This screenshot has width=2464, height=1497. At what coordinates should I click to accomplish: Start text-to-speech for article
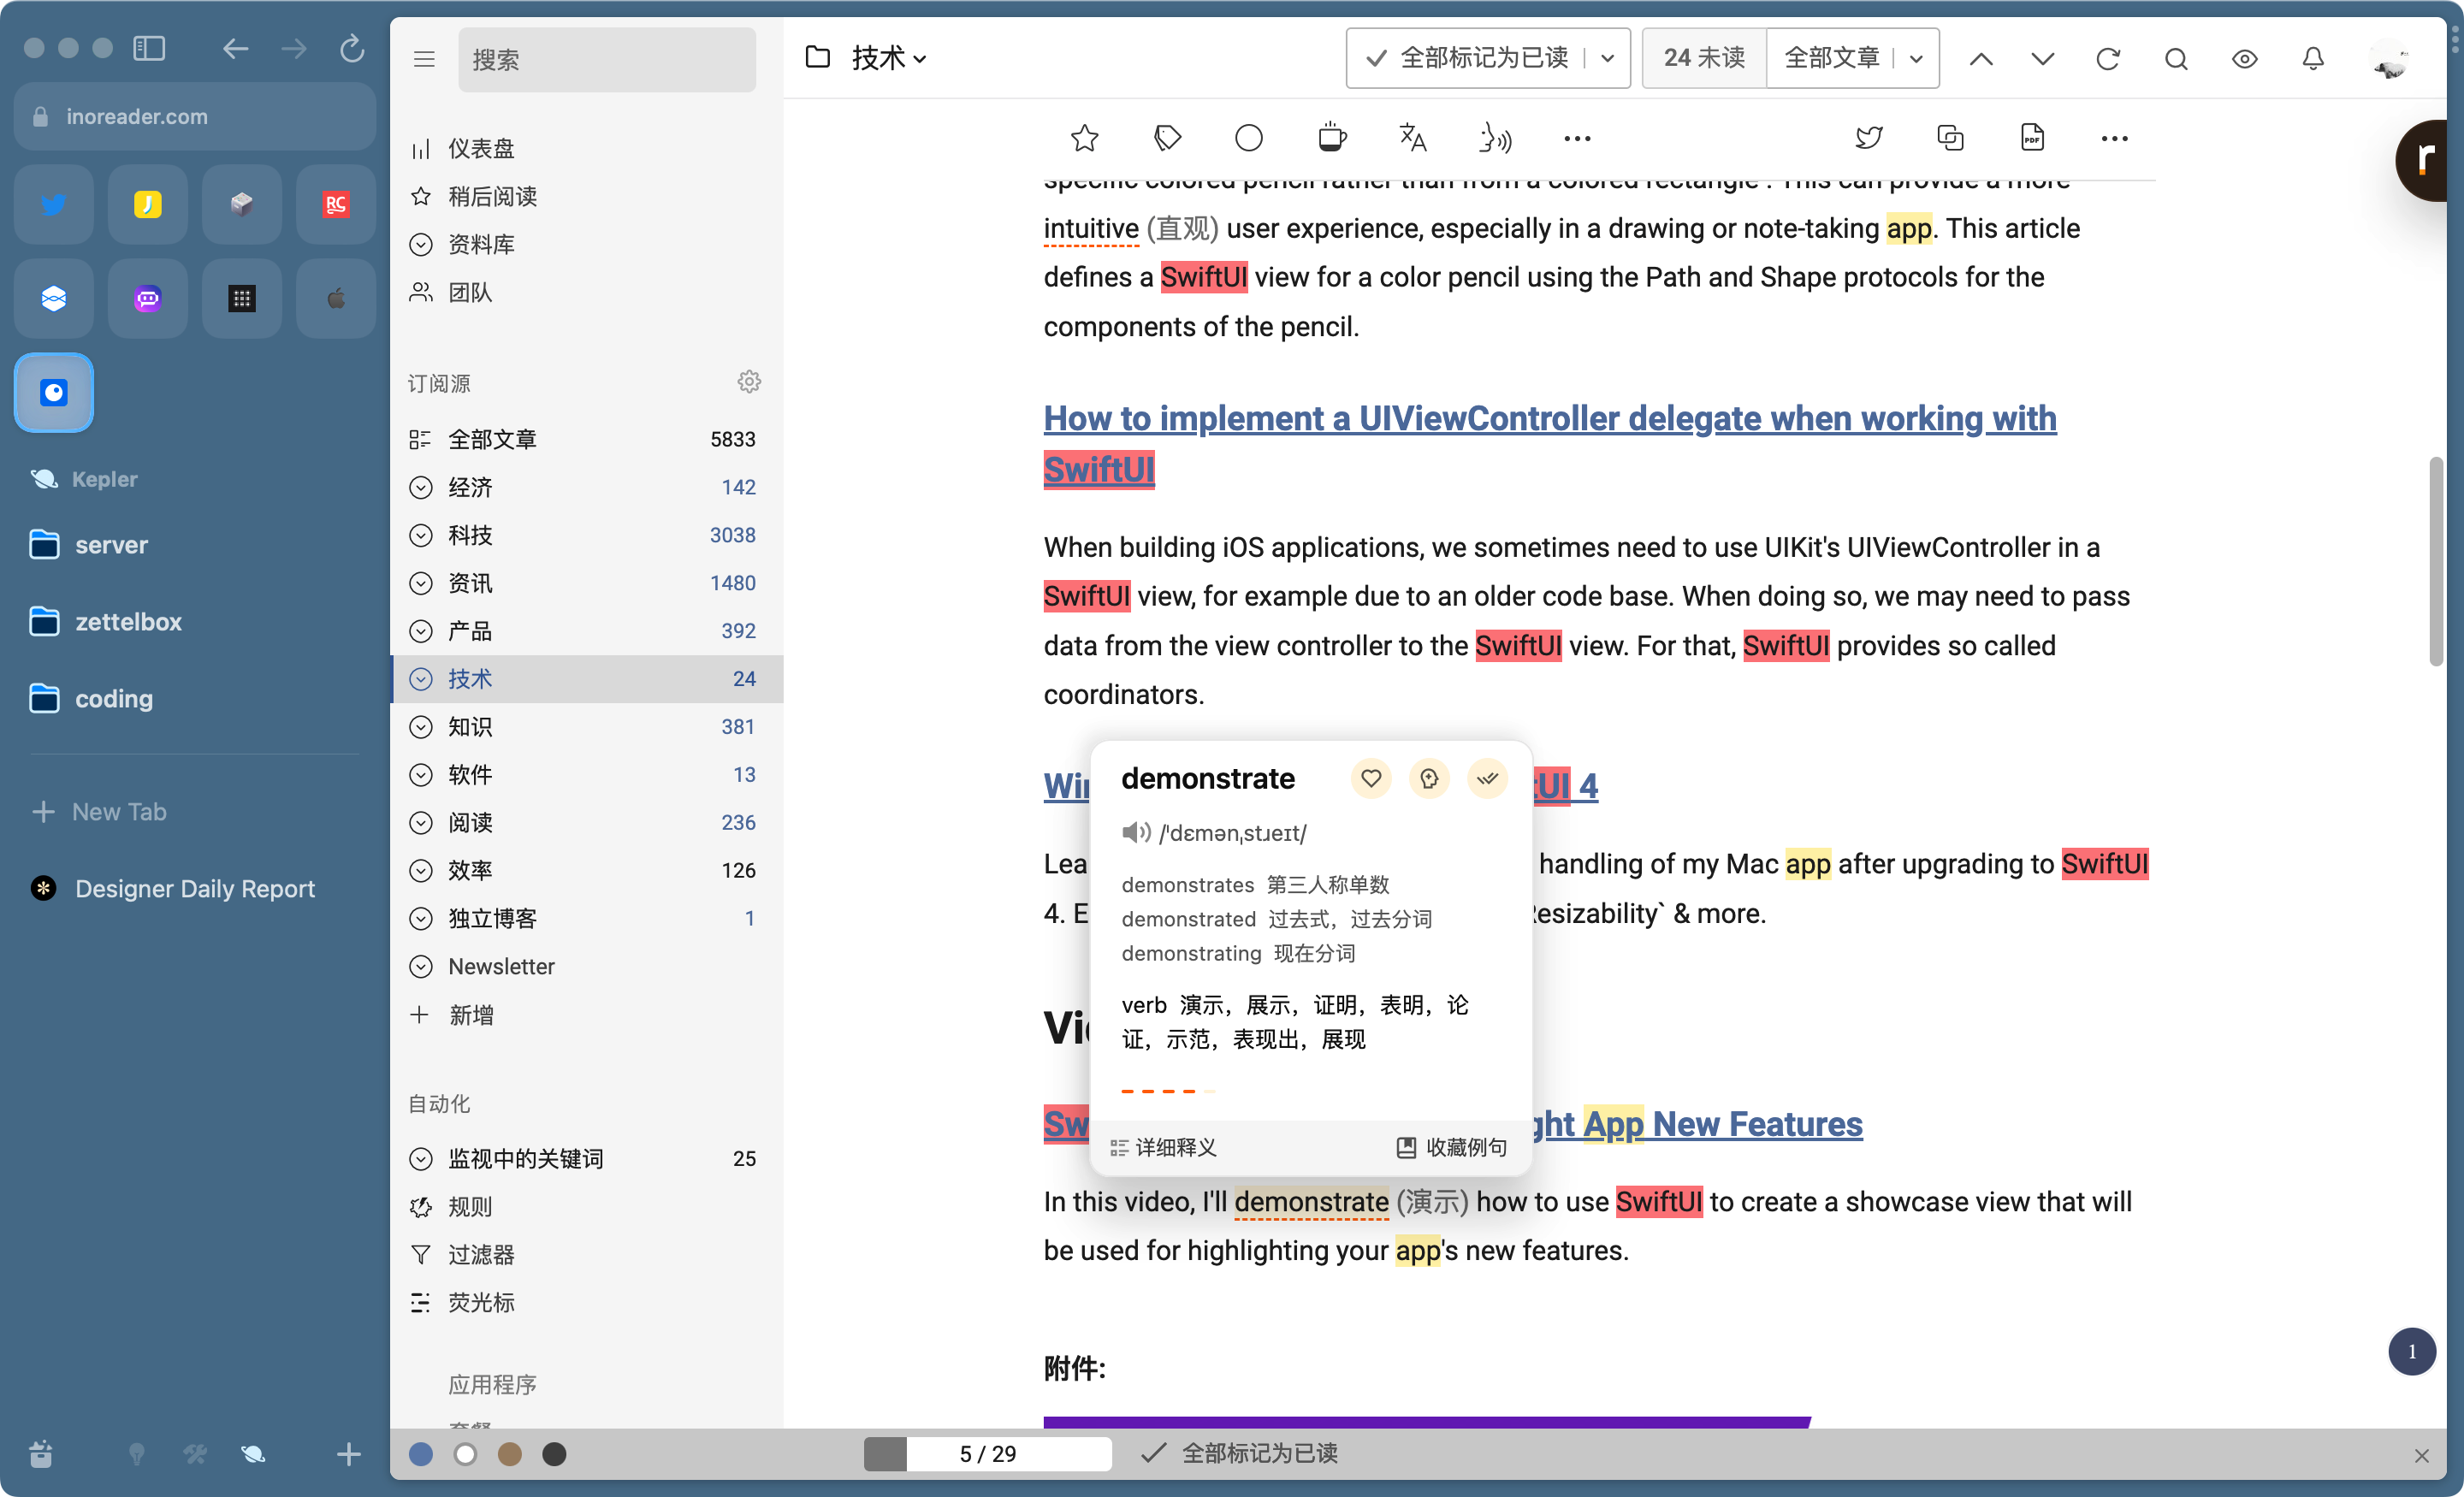click(1495, 138)
